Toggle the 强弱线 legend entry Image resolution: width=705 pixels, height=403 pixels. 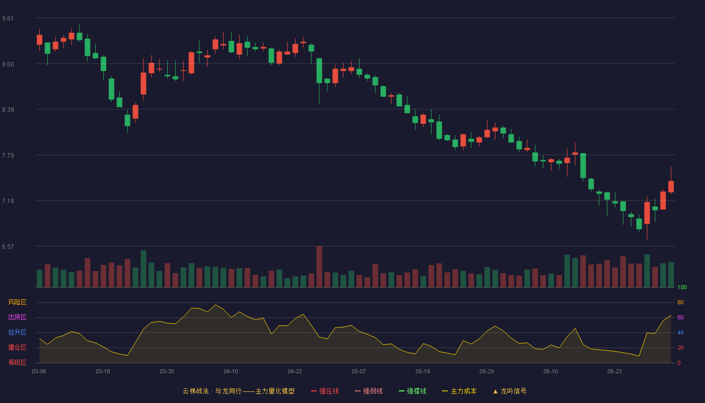(369, 391)
